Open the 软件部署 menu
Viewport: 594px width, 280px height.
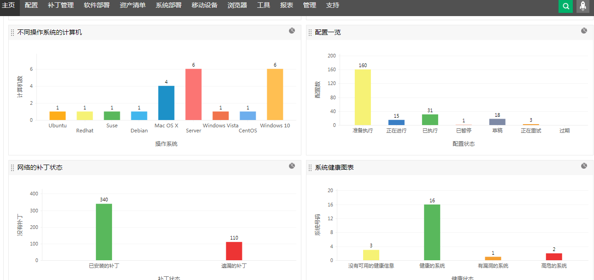tap(97, 6)
